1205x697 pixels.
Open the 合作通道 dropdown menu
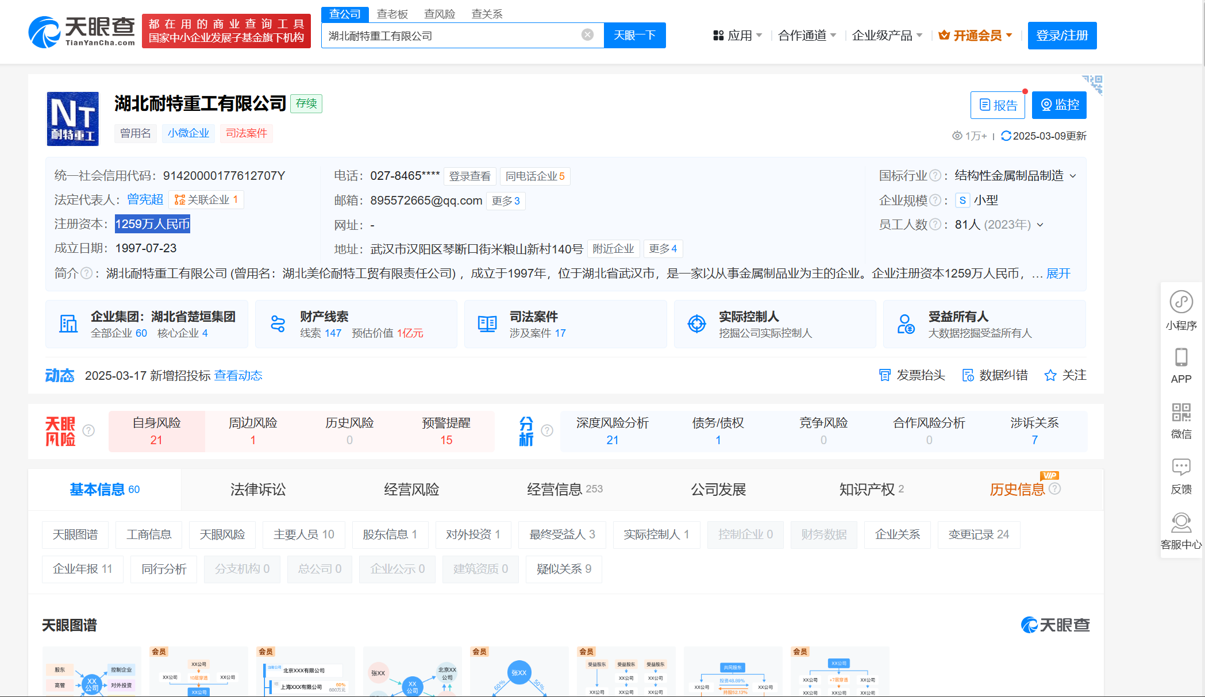point(807,36)
